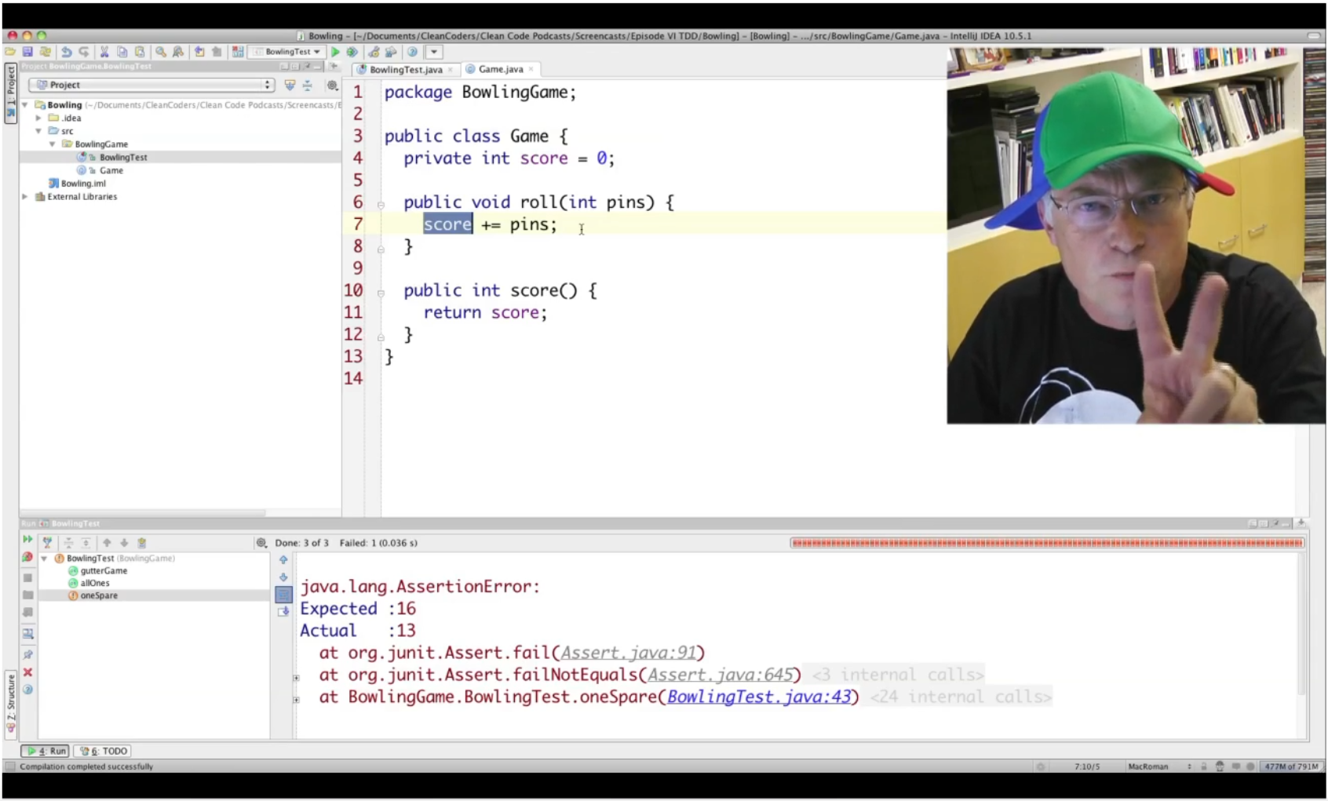The image size is (1328, 801).
Task: Jump to previous failed test arrow
Action: coord(107,543)
